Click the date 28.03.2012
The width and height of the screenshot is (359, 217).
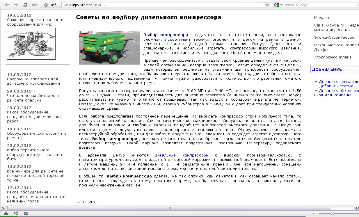point(19,108)
